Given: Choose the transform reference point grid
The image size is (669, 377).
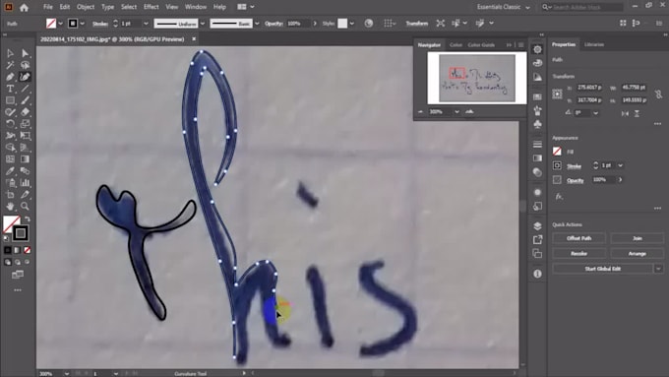Looking at the screenshot, I should [557, 94].
